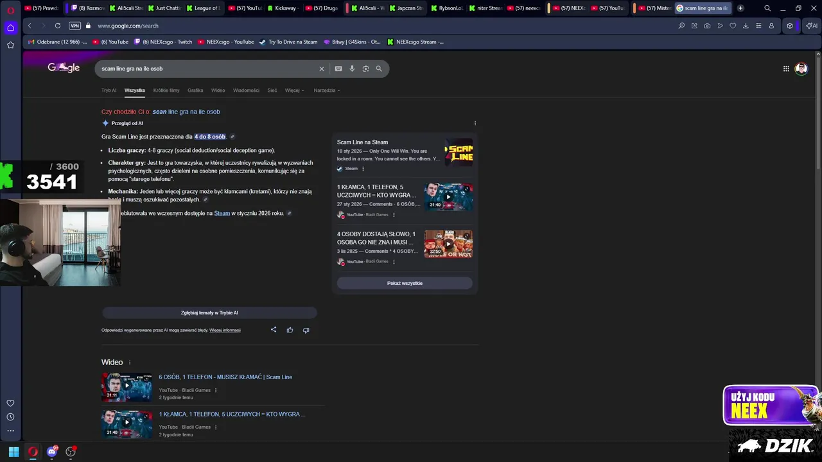Open three-dot menu for 4 OSOBY source card
Image resolution: width=822 pixels, height=462 pixels.
tap(394, 262)
